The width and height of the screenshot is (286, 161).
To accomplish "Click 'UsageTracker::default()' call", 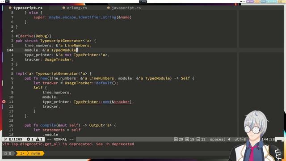I will coord(90,83).
